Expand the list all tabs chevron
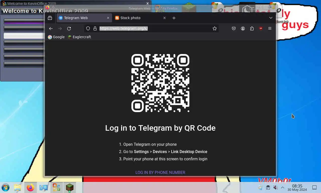Viewport: 321px width, 193px height. click(271, 18)
